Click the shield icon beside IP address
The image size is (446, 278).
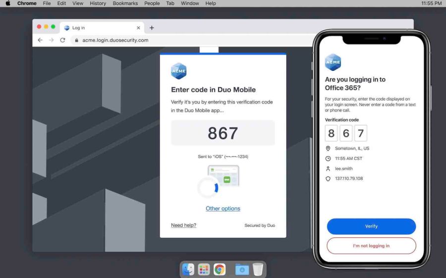(x=328, y=179)
